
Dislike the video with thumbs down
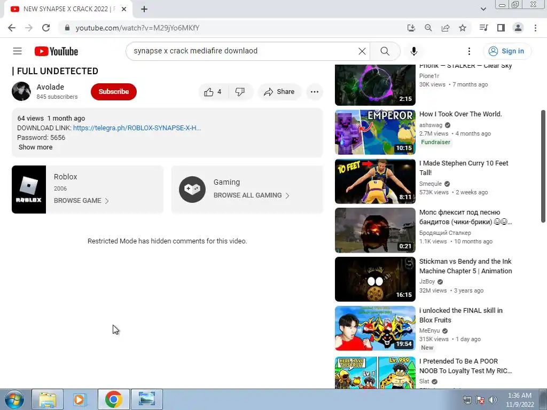click(x=240, y=92)
